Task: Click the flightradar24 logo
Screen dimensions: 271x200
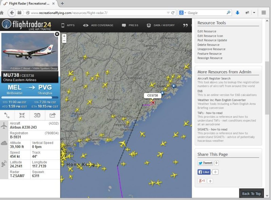Action: click(x=26, y=25)
